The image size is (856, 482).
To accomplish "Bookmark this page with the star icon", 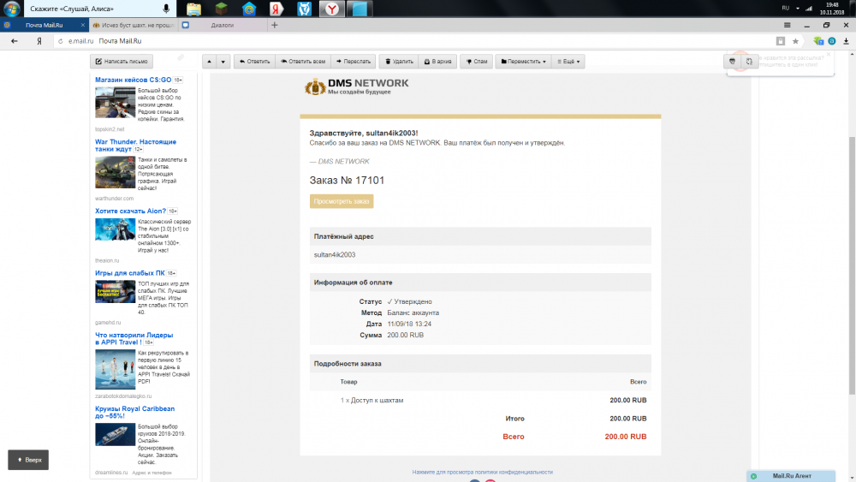I will pos(795,41).
